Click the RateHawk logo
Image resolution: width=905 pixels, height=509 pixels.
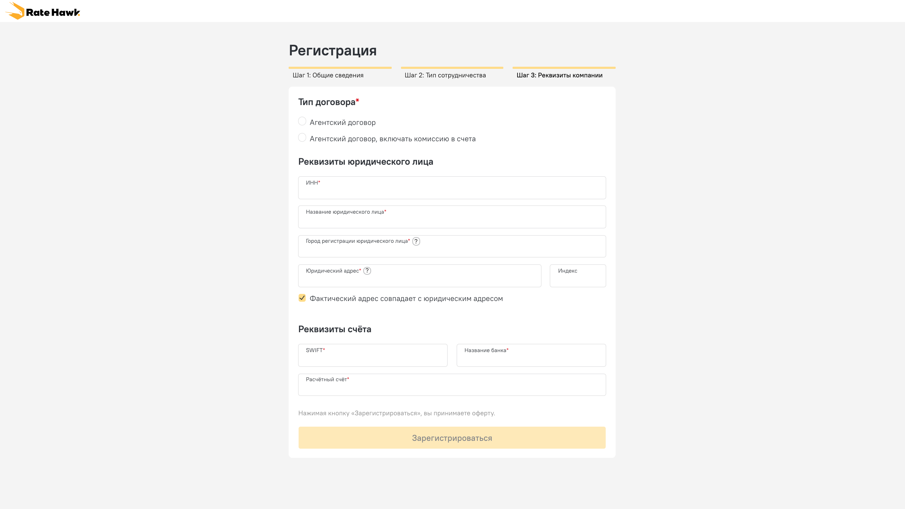click(x=43, y=11)
